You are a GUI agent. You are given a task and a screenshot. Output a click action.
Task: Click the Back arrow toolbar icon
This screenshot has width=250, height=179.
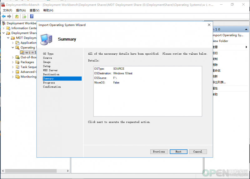tap(4, 16)
